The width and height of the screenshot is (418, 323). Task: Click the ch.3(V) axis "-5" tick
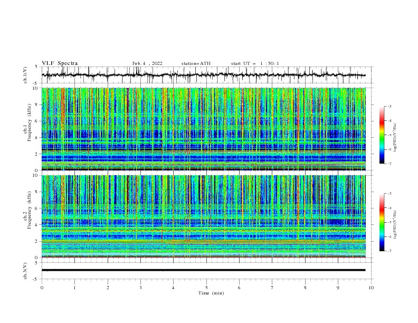point(35,279)
